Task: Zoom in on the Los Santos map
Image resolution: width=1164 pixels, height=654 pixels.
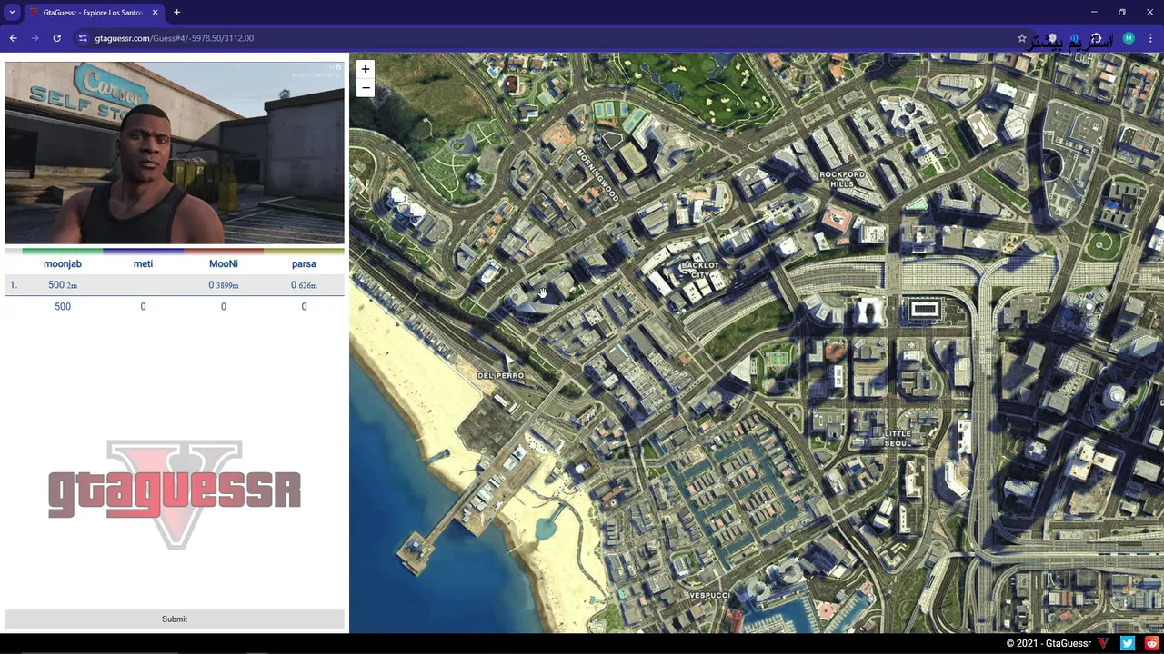Action: tap(365, 69)
